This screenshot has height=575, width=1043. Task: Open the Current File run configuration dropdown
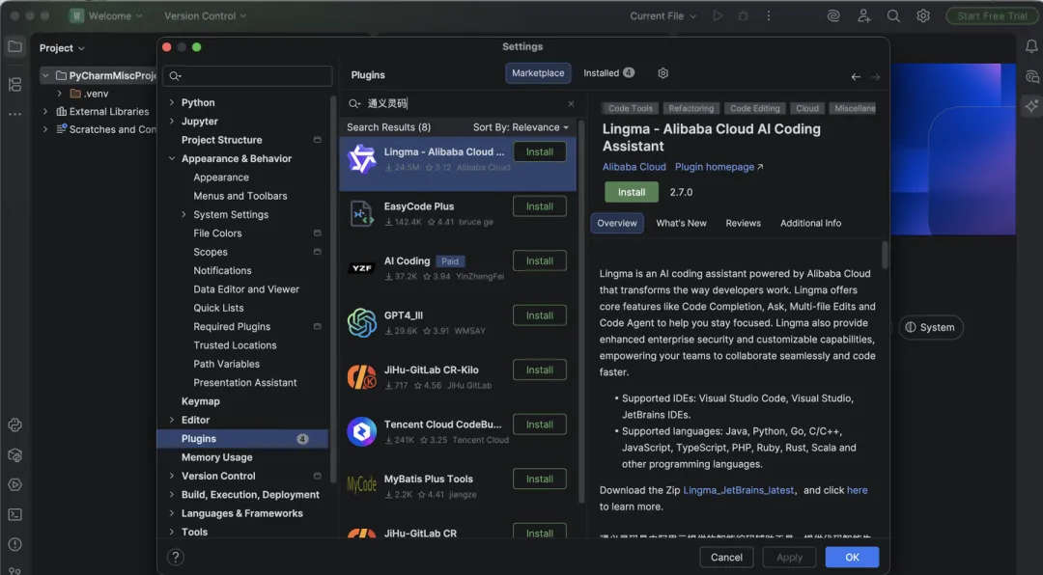click(662, 15)
